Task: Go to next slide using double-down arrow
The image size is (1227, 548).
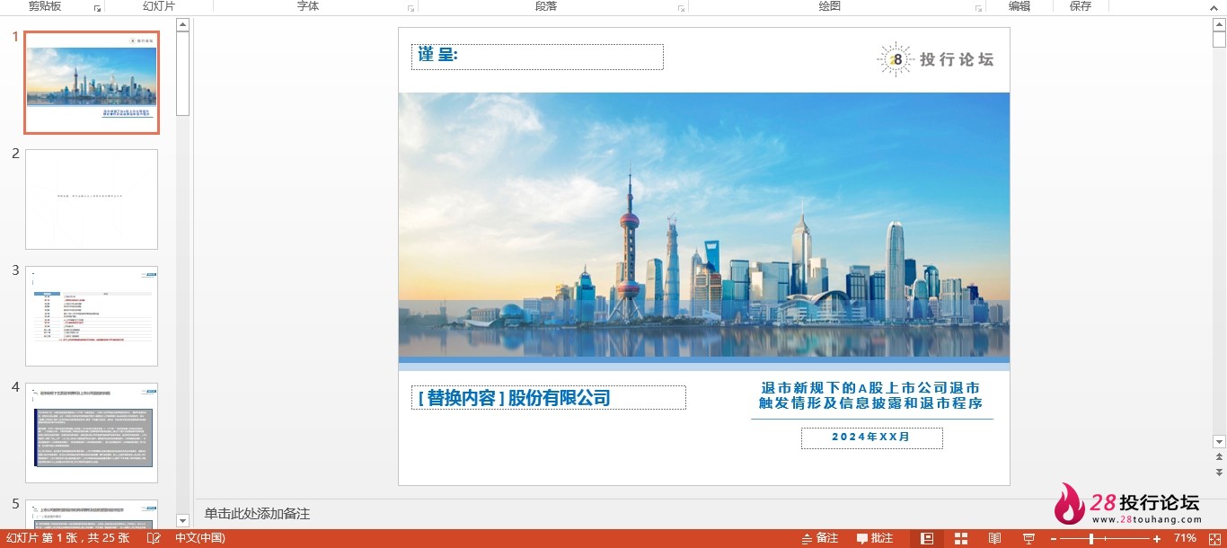Action: tap(1219, 472)
